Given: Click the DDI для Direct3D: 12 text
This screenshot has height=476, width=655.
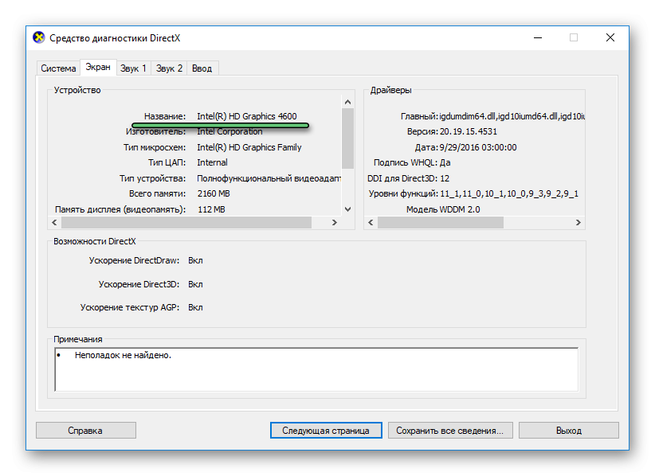Looking at the screenshot, I should pos(408,178).
